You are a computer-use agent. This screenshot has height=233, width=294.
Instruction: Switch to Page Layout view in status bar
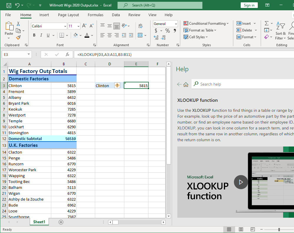coord(241,229)
